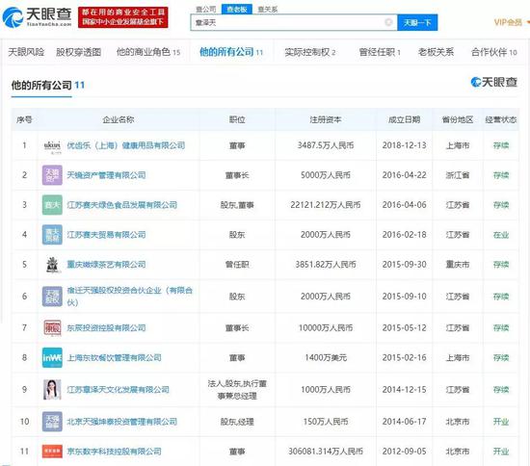
Task: Open link 江苏赛夫贸易有限公司
Action: coord(106,235)
